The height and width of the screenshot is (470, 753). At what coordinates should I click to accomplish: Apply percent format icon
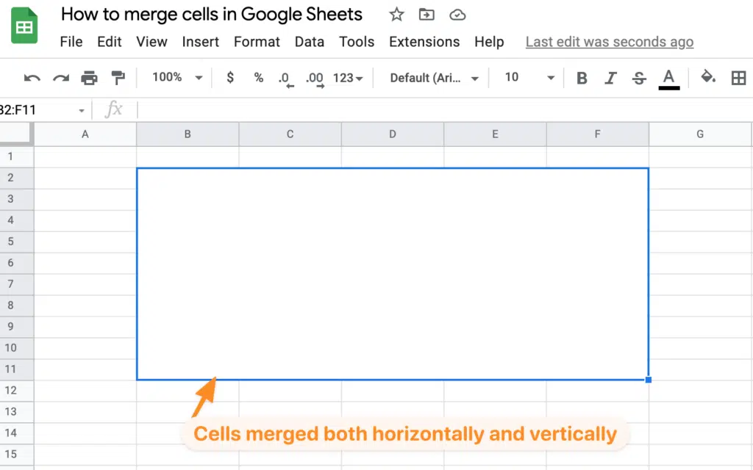(x=258, y=78)
